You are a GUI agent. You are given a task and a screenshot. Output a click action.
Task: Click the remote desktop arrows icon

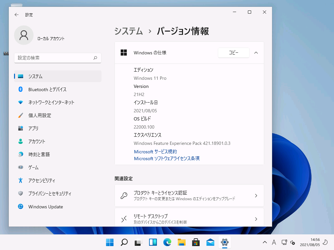click(124, 219)
